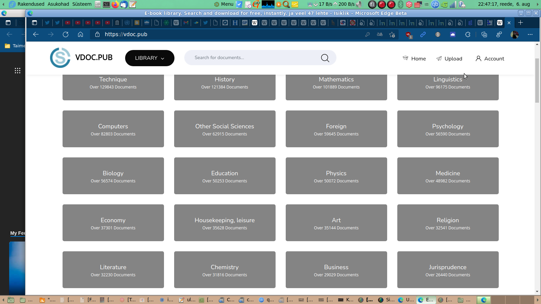Open the Asukohad menu
This screenshot has height=304, width=541.
click(58, 4)
